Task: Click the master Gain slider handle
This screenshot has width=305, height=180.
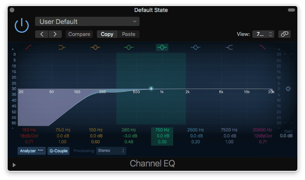Action: tap(288, 89)
